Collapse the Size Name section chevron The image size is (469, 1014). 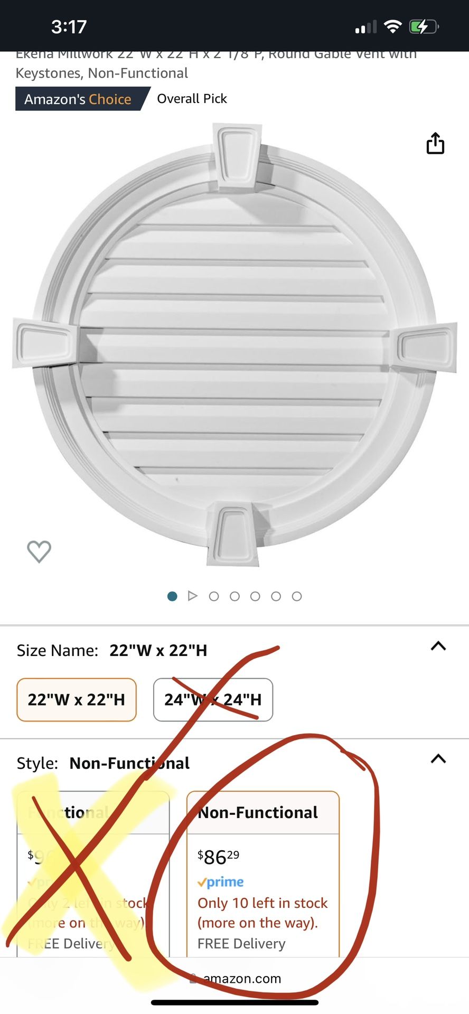(438, 646)
